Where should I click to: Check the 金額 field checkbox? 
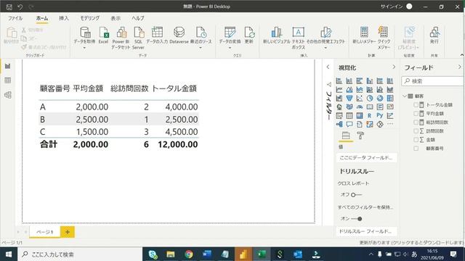tap(416, 140)
